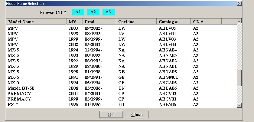This screenshot has width=254, height=122.
Task: Click the scrollbar down arrow
Action: point(239,105)
